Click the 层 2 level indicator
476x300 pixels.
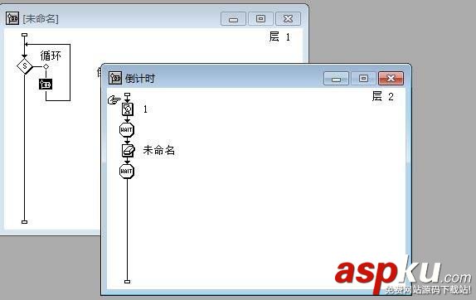pos(382,96)
